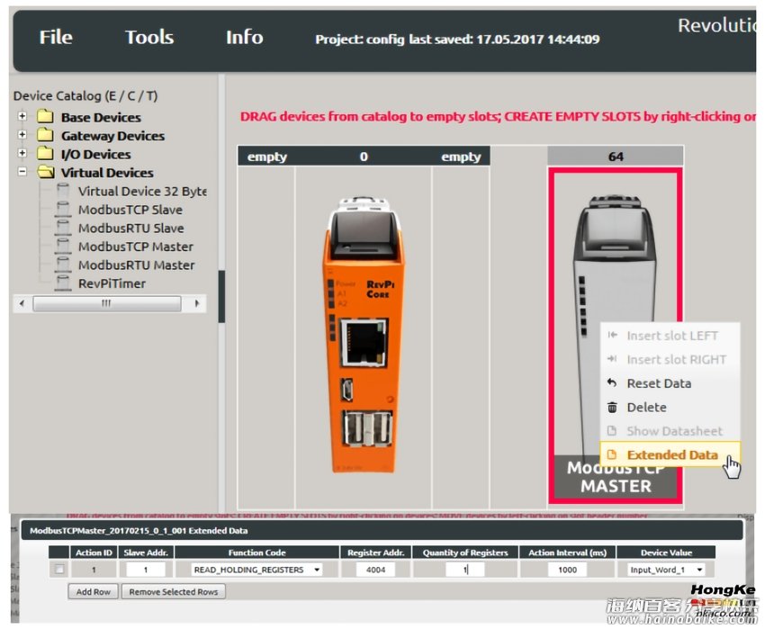Image resolution: width=765 pixels, height=629 pixels.
Task: Select ModbusTCP Slave in catalog
Action: click(130, 210)
